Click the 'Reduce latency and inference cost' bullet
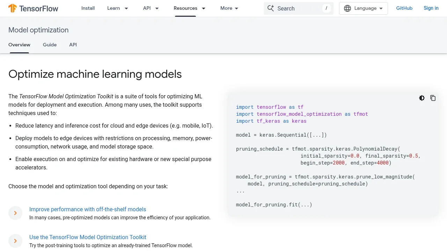Image resolution: width=447 pixels, height=251 pixels. click(114, 126)
